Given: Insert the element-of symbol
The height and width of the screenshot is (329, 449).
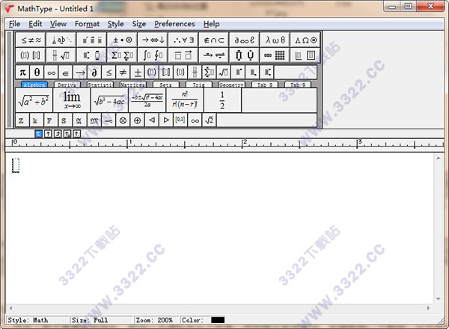Looking at the screenshot, I should 66,73.
